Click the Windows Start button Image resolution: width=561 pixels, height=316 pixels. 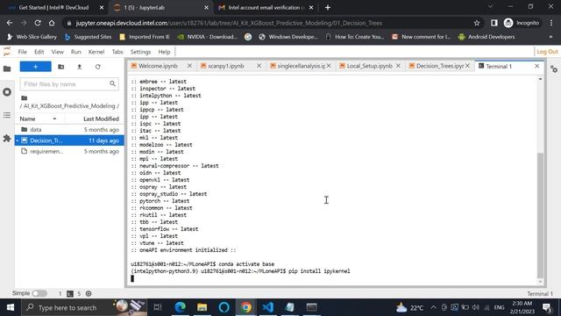coord(11,307)
